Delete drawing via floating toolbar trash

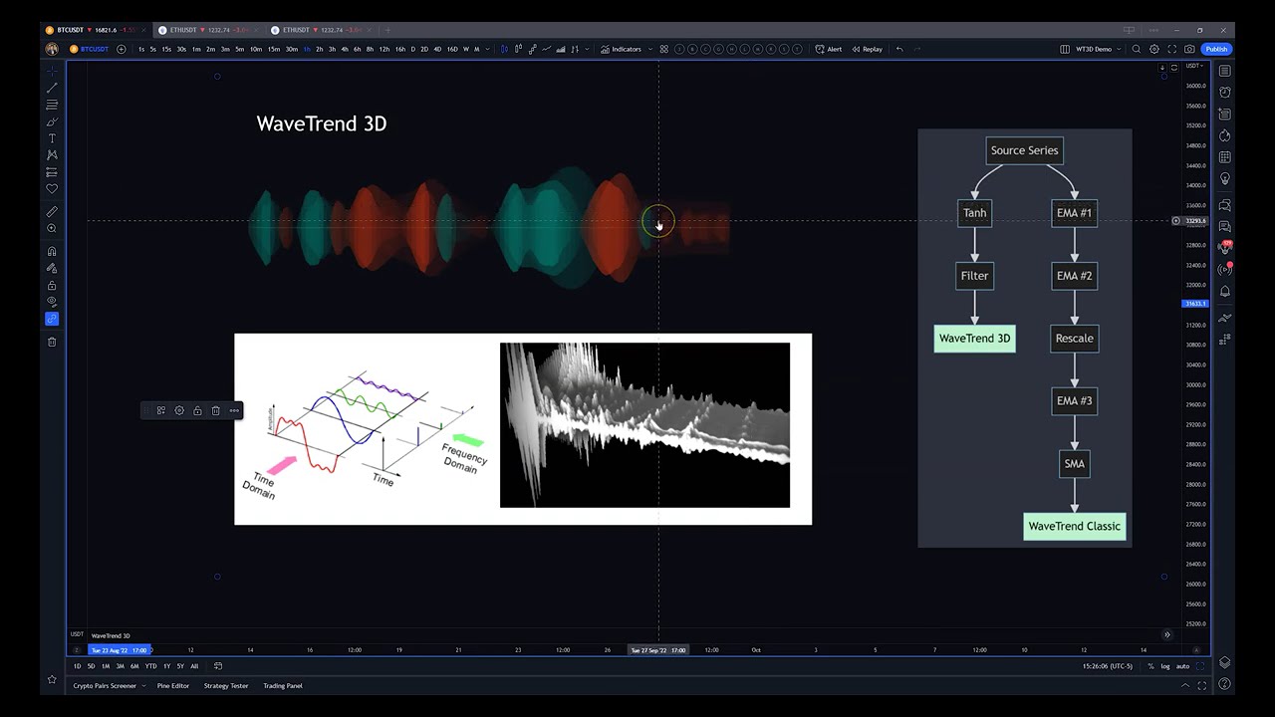(x=215, y=410)
